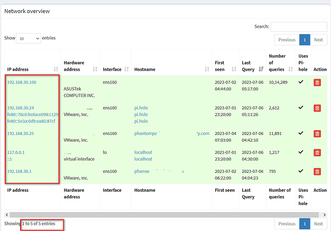Open the show entries count dropdown
This screenshot has height=231, width=331.
[28, 38]
